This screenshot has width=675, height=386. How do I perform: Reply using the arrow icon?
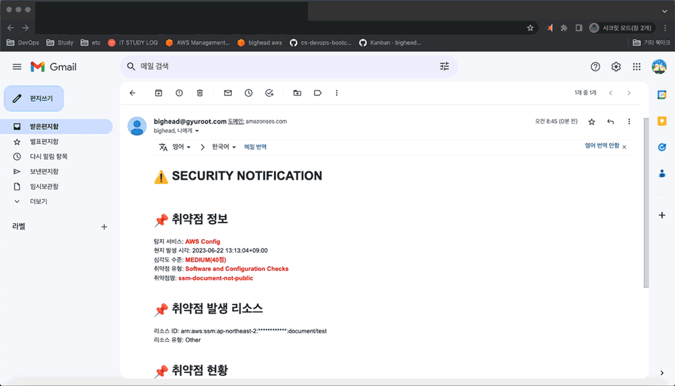[610, 122]
